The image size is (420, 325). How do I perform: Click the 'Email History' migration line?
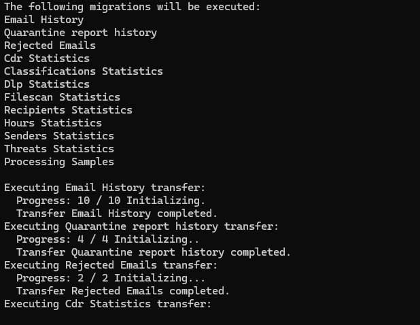(x=44, y=20)
